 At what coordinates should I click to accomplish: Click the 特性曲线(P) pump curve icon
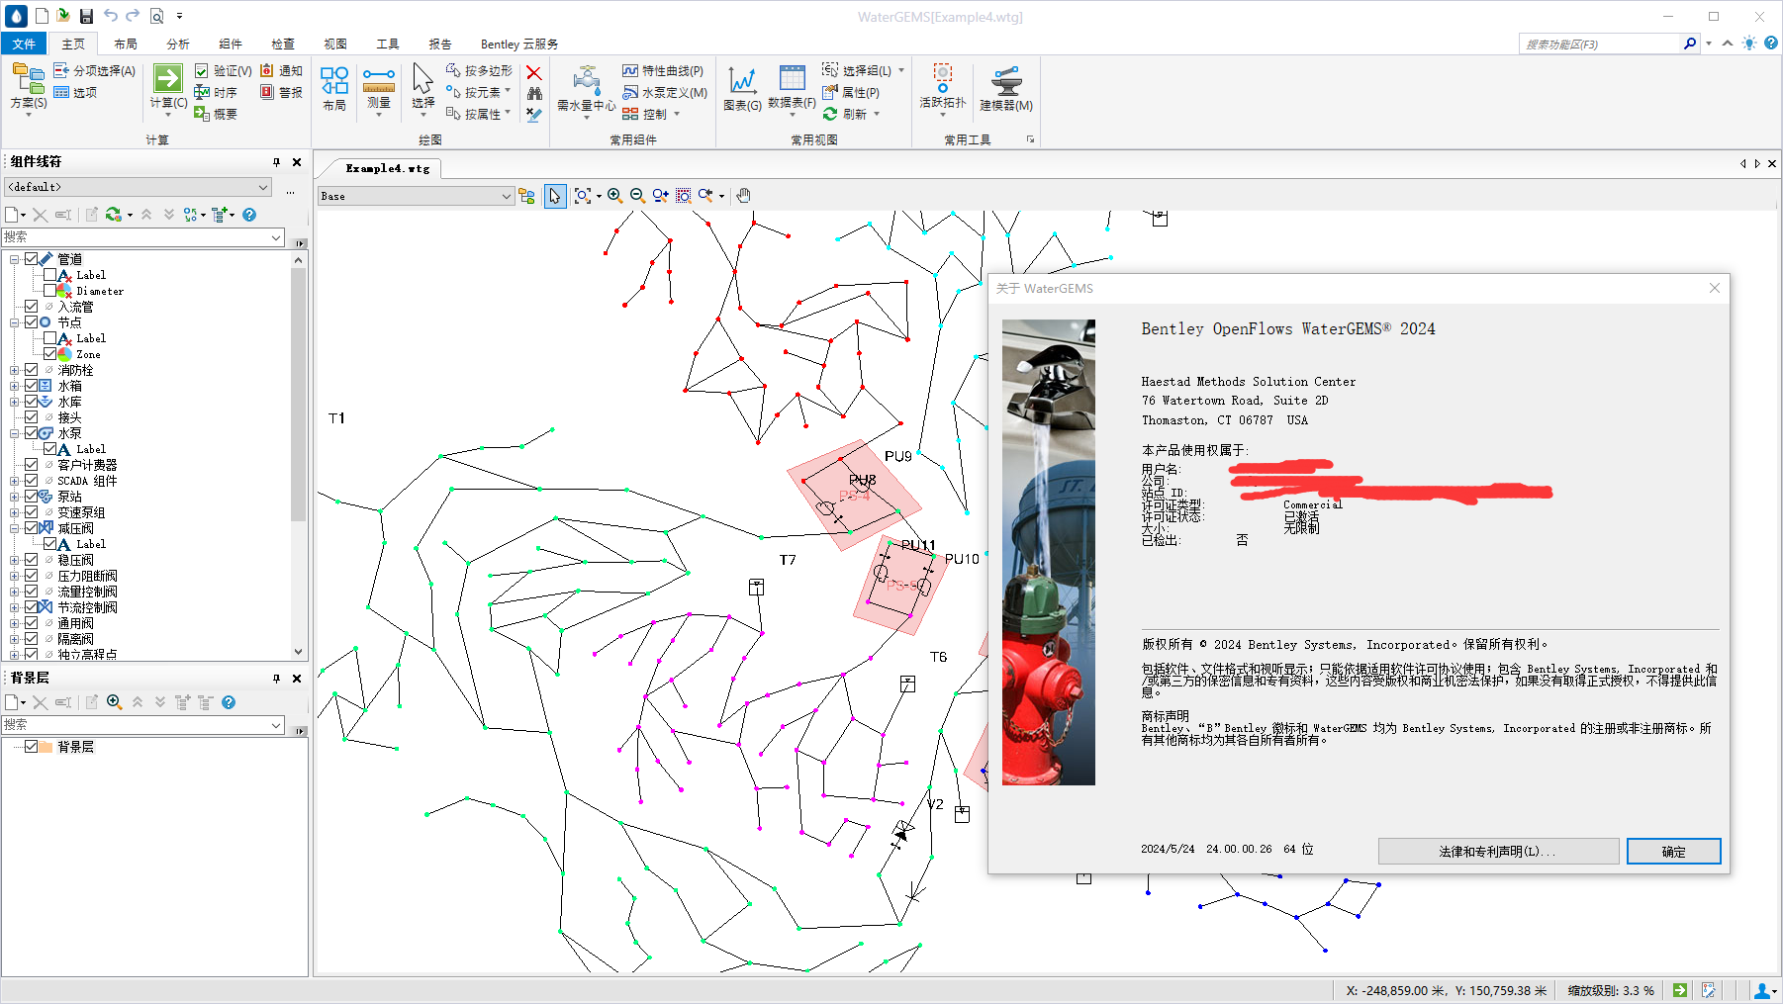point(630,71)
